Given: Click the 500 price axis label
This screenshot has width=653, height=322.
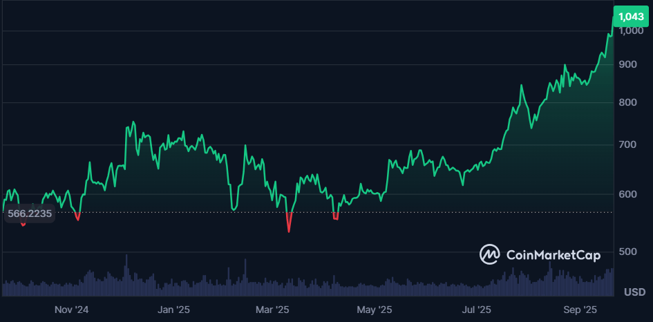Looking at the screenshot, I should tap(627, 252).
